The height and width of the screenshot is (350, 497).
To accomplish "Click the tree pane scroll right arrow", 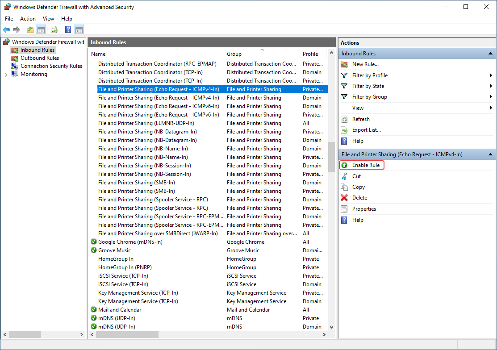I will pyautogui.click(x=81, y=334).
